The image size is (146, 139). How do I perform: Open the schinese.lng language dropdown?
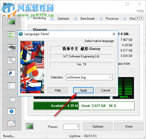point(89,77)
